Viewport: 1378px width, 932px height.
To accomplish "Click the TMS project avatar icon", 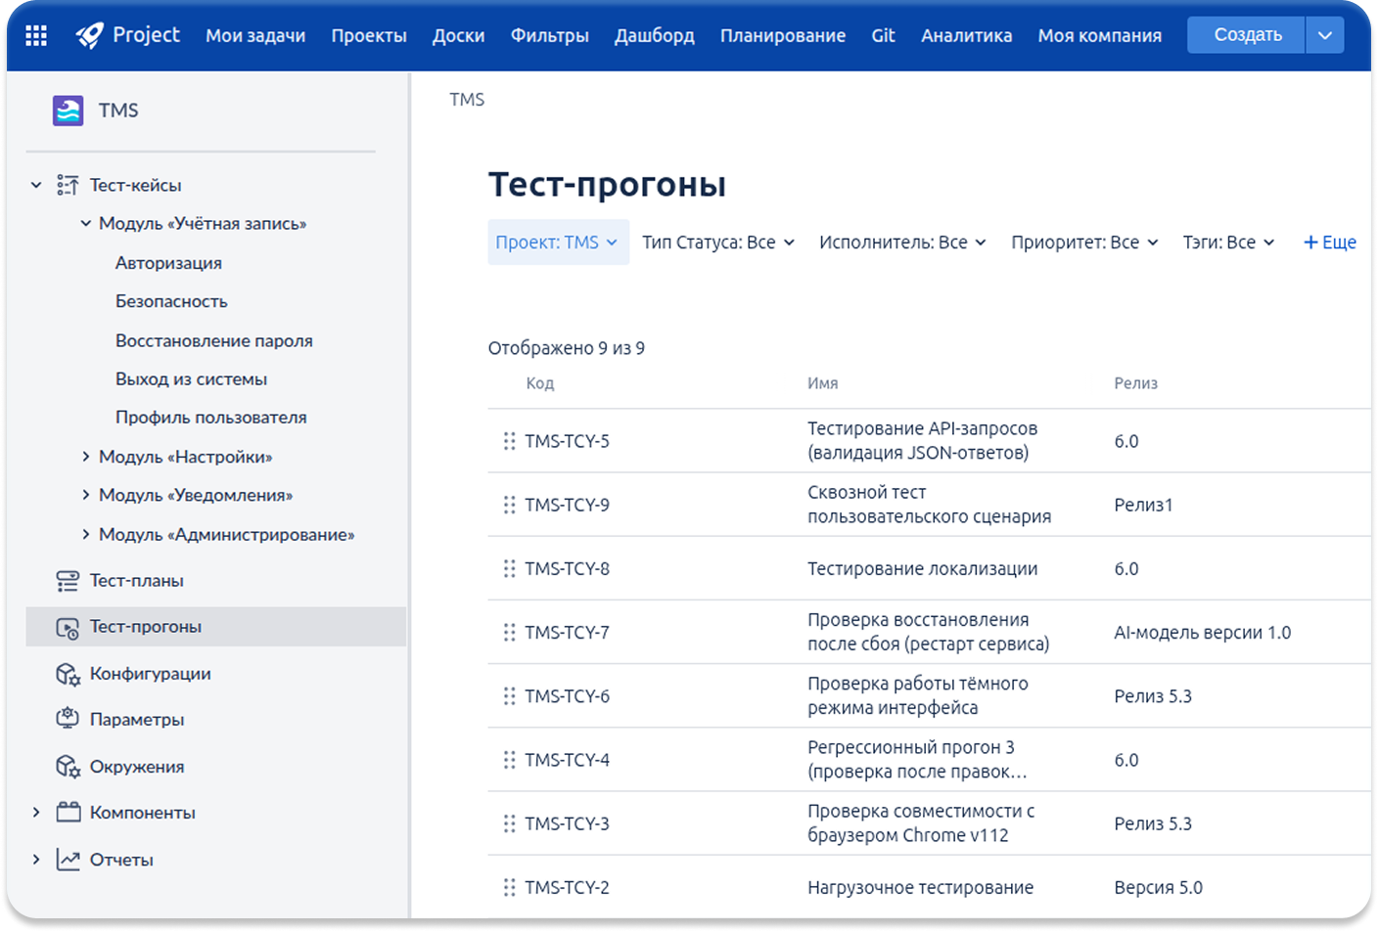I will pyautogui.click(x=68, y=111).
